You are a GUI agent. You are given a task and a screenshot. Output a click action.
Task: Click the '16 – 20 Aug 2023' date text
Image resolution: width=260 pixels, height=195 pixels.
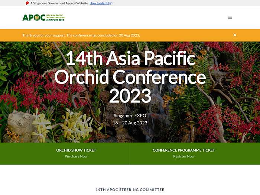(x=130, y=123)
